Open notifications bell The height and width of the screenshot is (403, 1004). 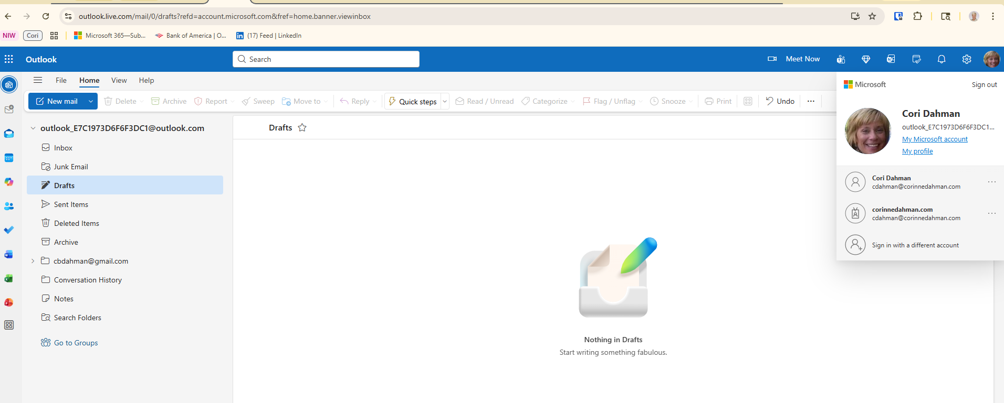coord(942,59)
